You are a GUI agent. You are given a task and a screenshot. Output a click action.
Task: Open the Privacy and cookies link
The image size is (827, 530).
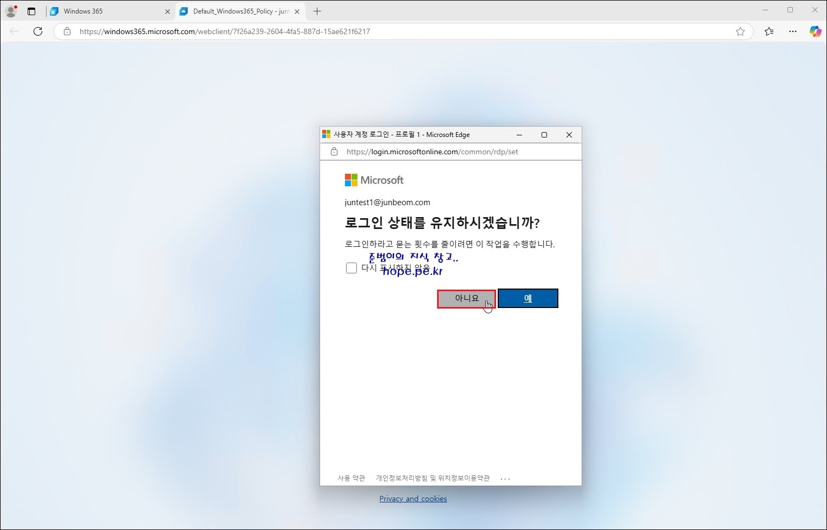(x=413, y=499)
